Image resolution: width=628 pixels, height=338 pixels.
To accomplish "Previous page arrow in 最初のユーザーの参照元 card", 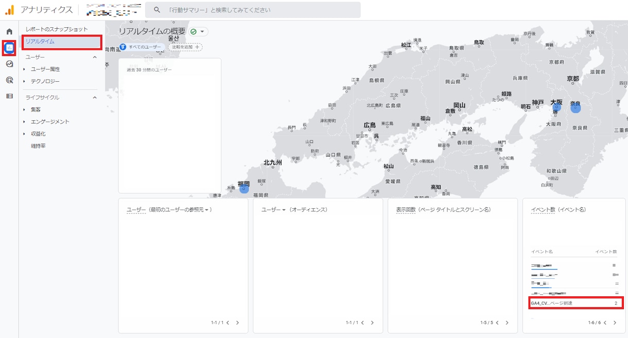I will click(228, 323).
